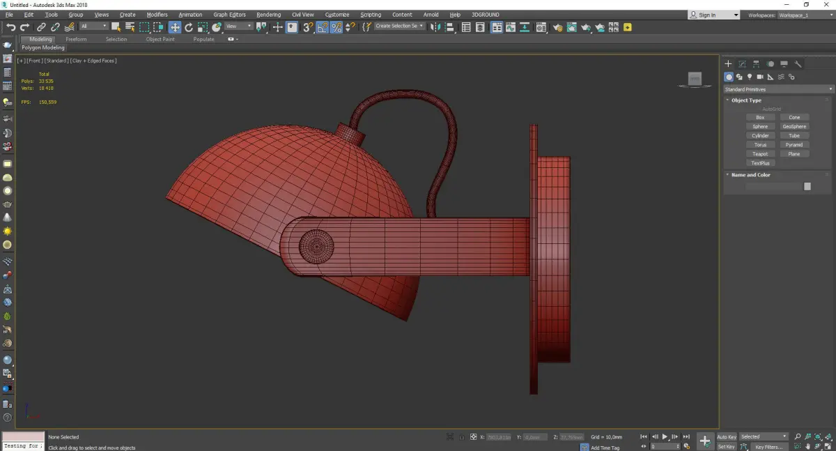Collapse the Object Type rollout
This screenshot has height=451, width=836.
tap(746, 100)
